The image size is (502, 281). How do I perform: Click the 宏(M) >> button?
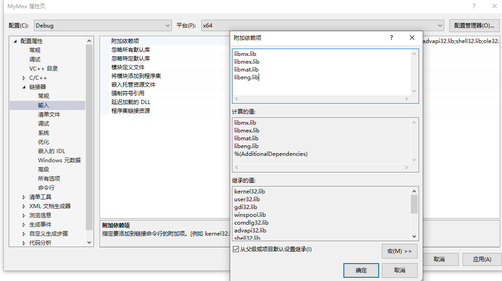point(399,251)
